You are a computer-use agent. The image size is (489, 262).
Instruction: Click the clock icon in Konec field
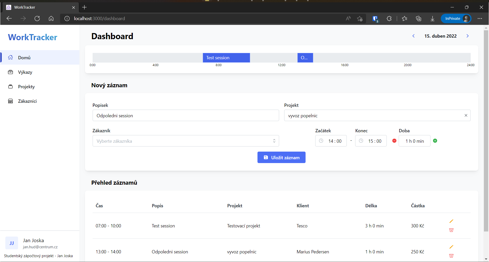361,141
